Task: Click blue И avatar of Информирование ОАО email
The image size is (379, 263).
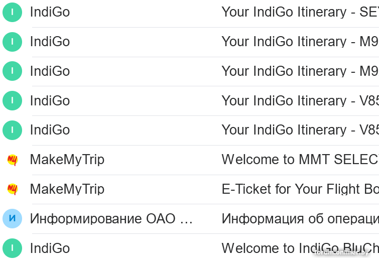Action: click(12, 219)
